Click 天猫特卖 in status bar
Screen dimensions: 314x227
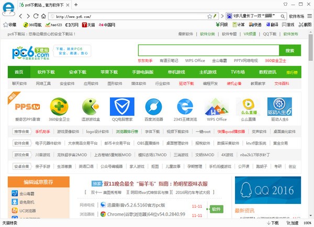click(9, 223)
